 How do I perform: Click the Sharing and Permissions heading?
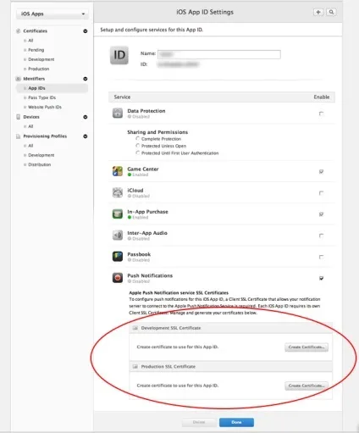[x=157, y=132]
